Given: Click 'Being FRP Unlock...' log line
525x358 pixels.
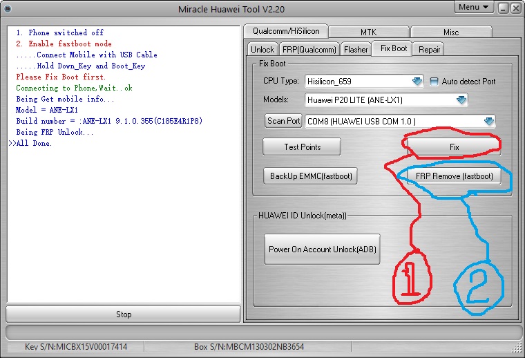Looking at the screenshot, I should (x=55, y=132).
